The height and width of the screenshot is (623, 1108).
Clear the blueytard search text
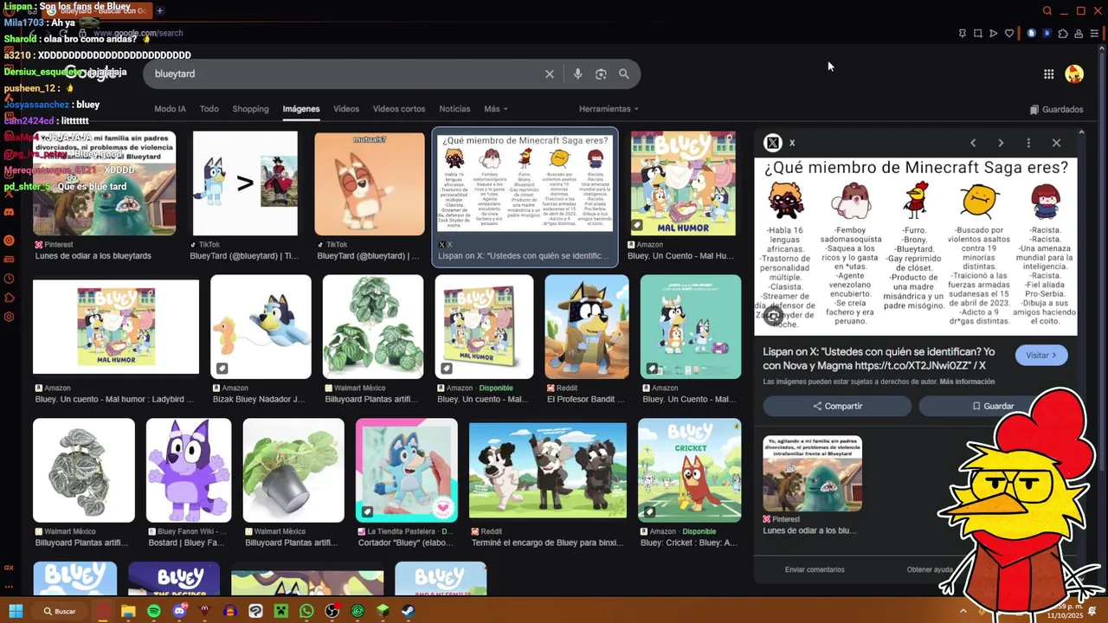tap(549, 74)
